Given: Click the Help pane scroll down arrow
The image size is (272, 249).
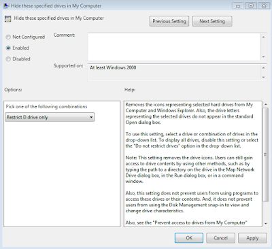Looking at the screenshot, I should pos(266,224).
